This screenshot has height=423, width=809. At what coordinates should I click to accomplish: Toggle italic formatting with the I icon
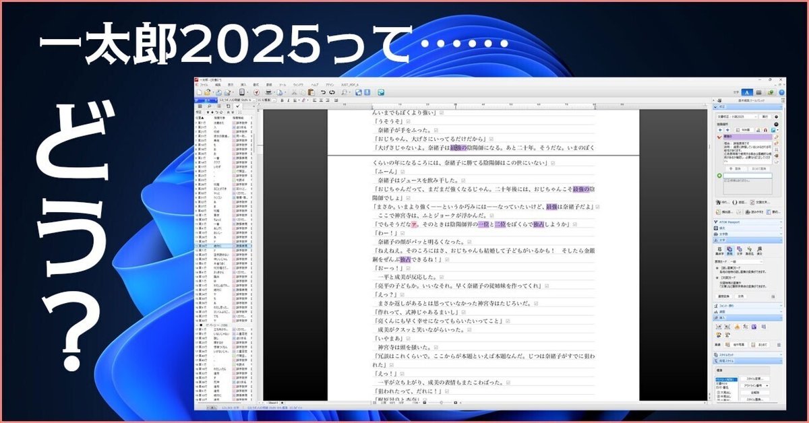tap(288, 100)
